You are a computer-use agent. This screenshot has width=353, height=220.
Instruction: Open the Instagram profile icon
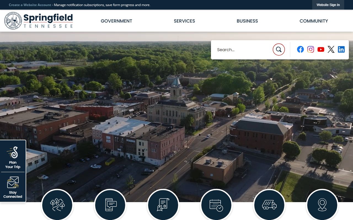pyautogui.click(x=311, y=50)
